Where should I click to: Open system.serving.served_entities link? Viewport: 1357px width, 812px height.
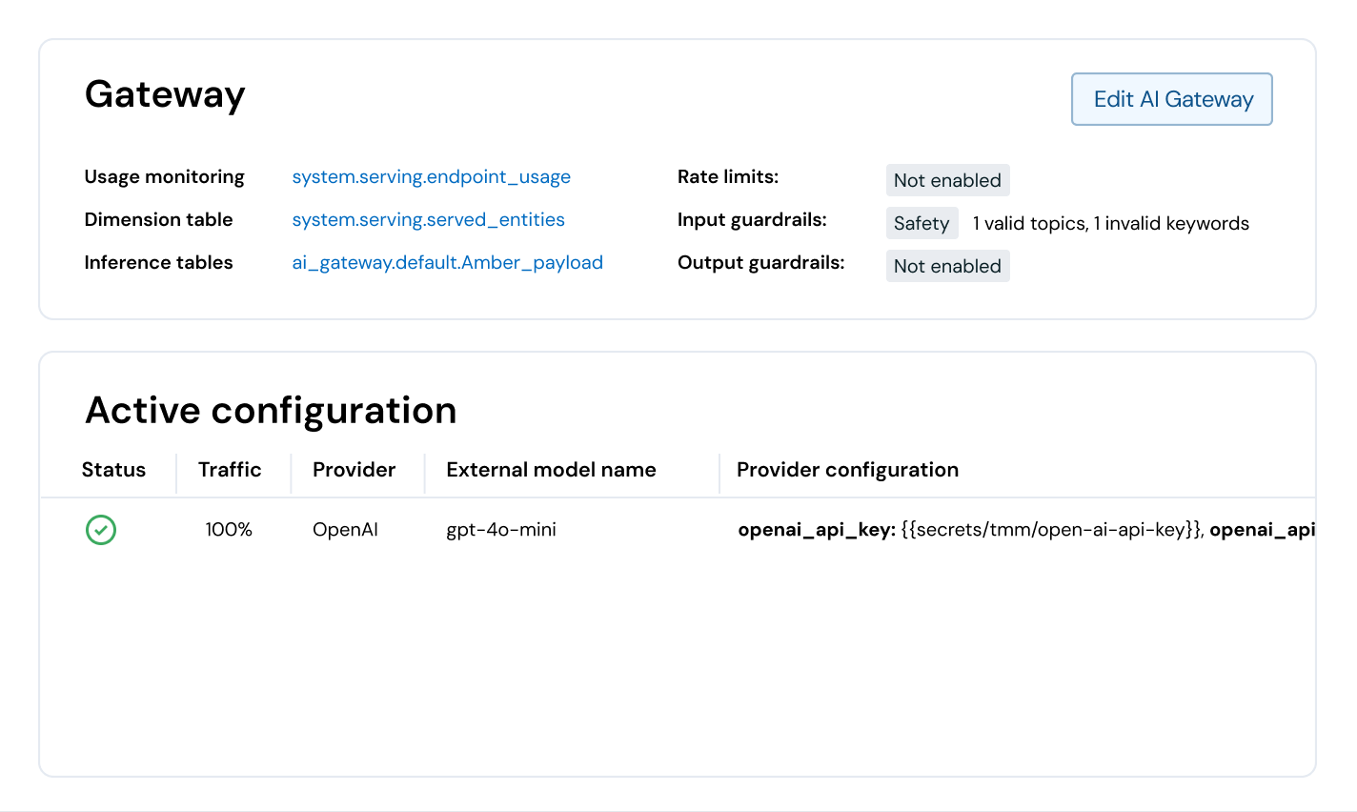point(428,220)
